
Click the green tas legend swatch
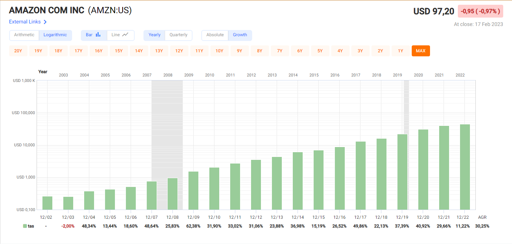coord(25,226)
